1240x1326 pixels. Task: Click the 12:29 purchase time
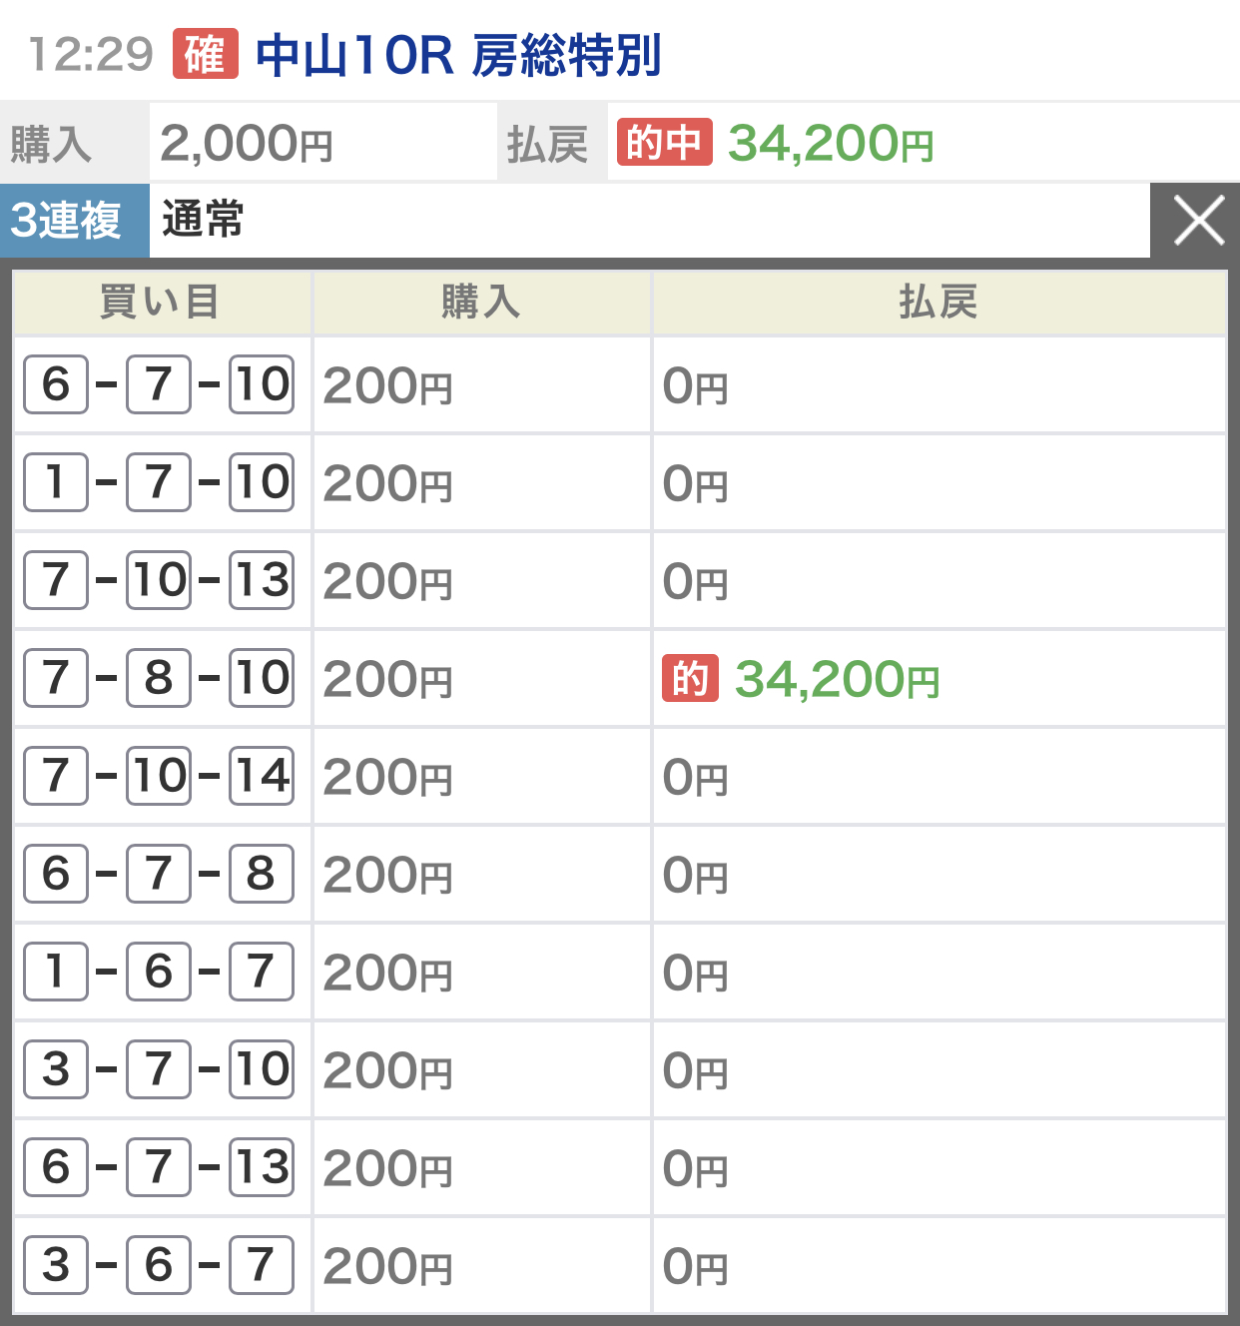point(91,54)
